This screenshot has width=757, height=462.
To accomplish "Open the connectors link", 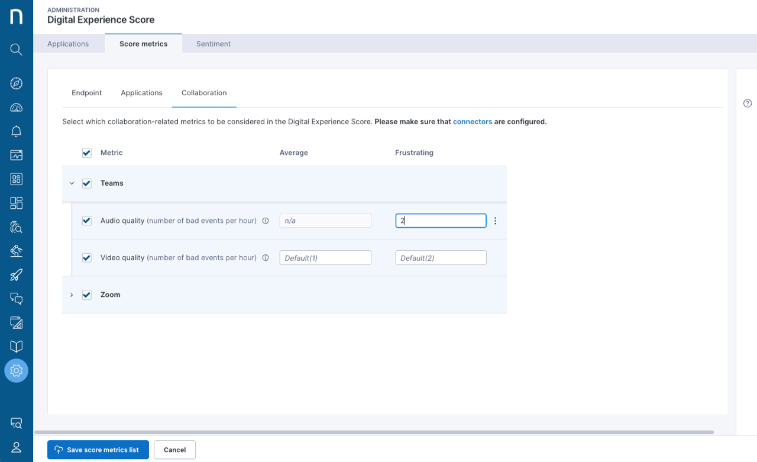I will point(473,122).
